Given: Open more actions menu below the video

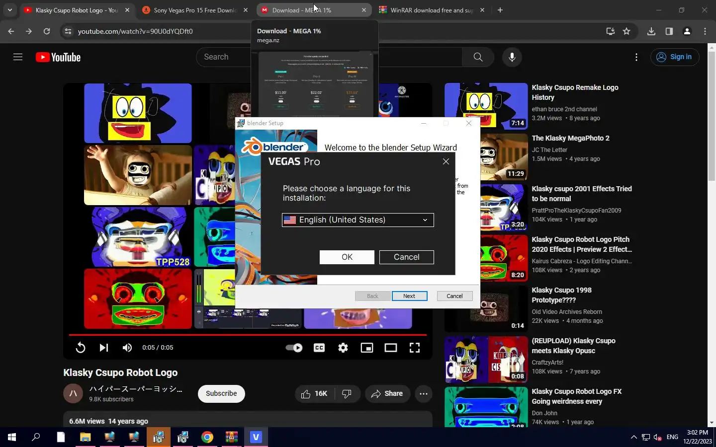Looking at the screenshot, I should [423, 393].
